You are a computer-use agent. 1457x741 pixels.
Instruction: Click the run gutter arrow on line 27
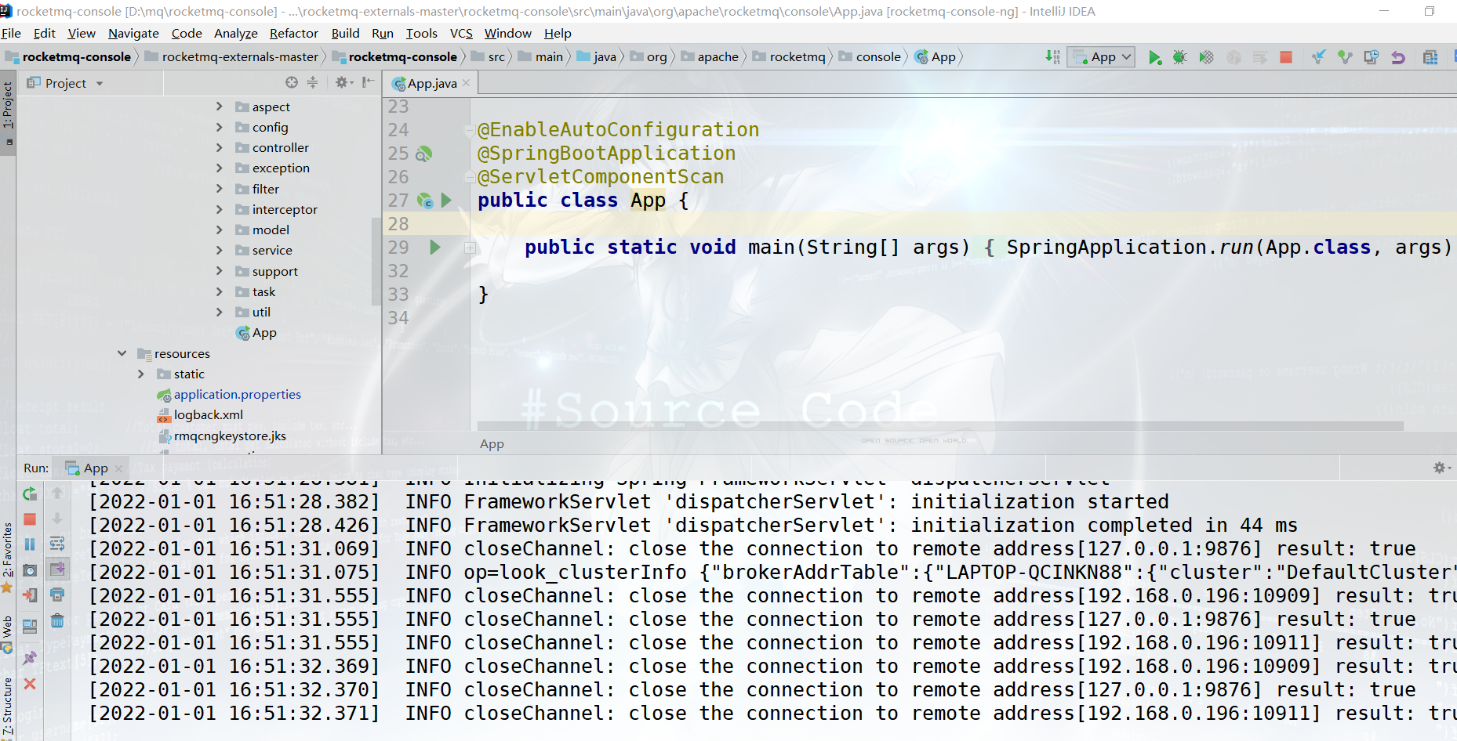tap(446, 201)
